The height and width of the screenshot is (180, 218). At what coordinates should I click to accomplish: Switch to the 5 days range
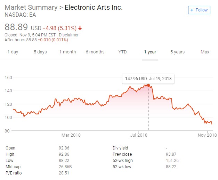[x=40, y=52]
